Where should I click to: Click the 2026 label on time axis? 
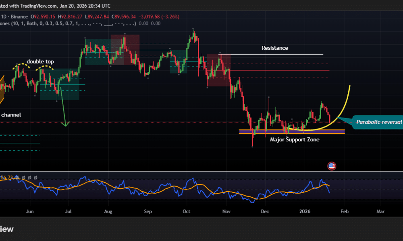tap(304, 210)
